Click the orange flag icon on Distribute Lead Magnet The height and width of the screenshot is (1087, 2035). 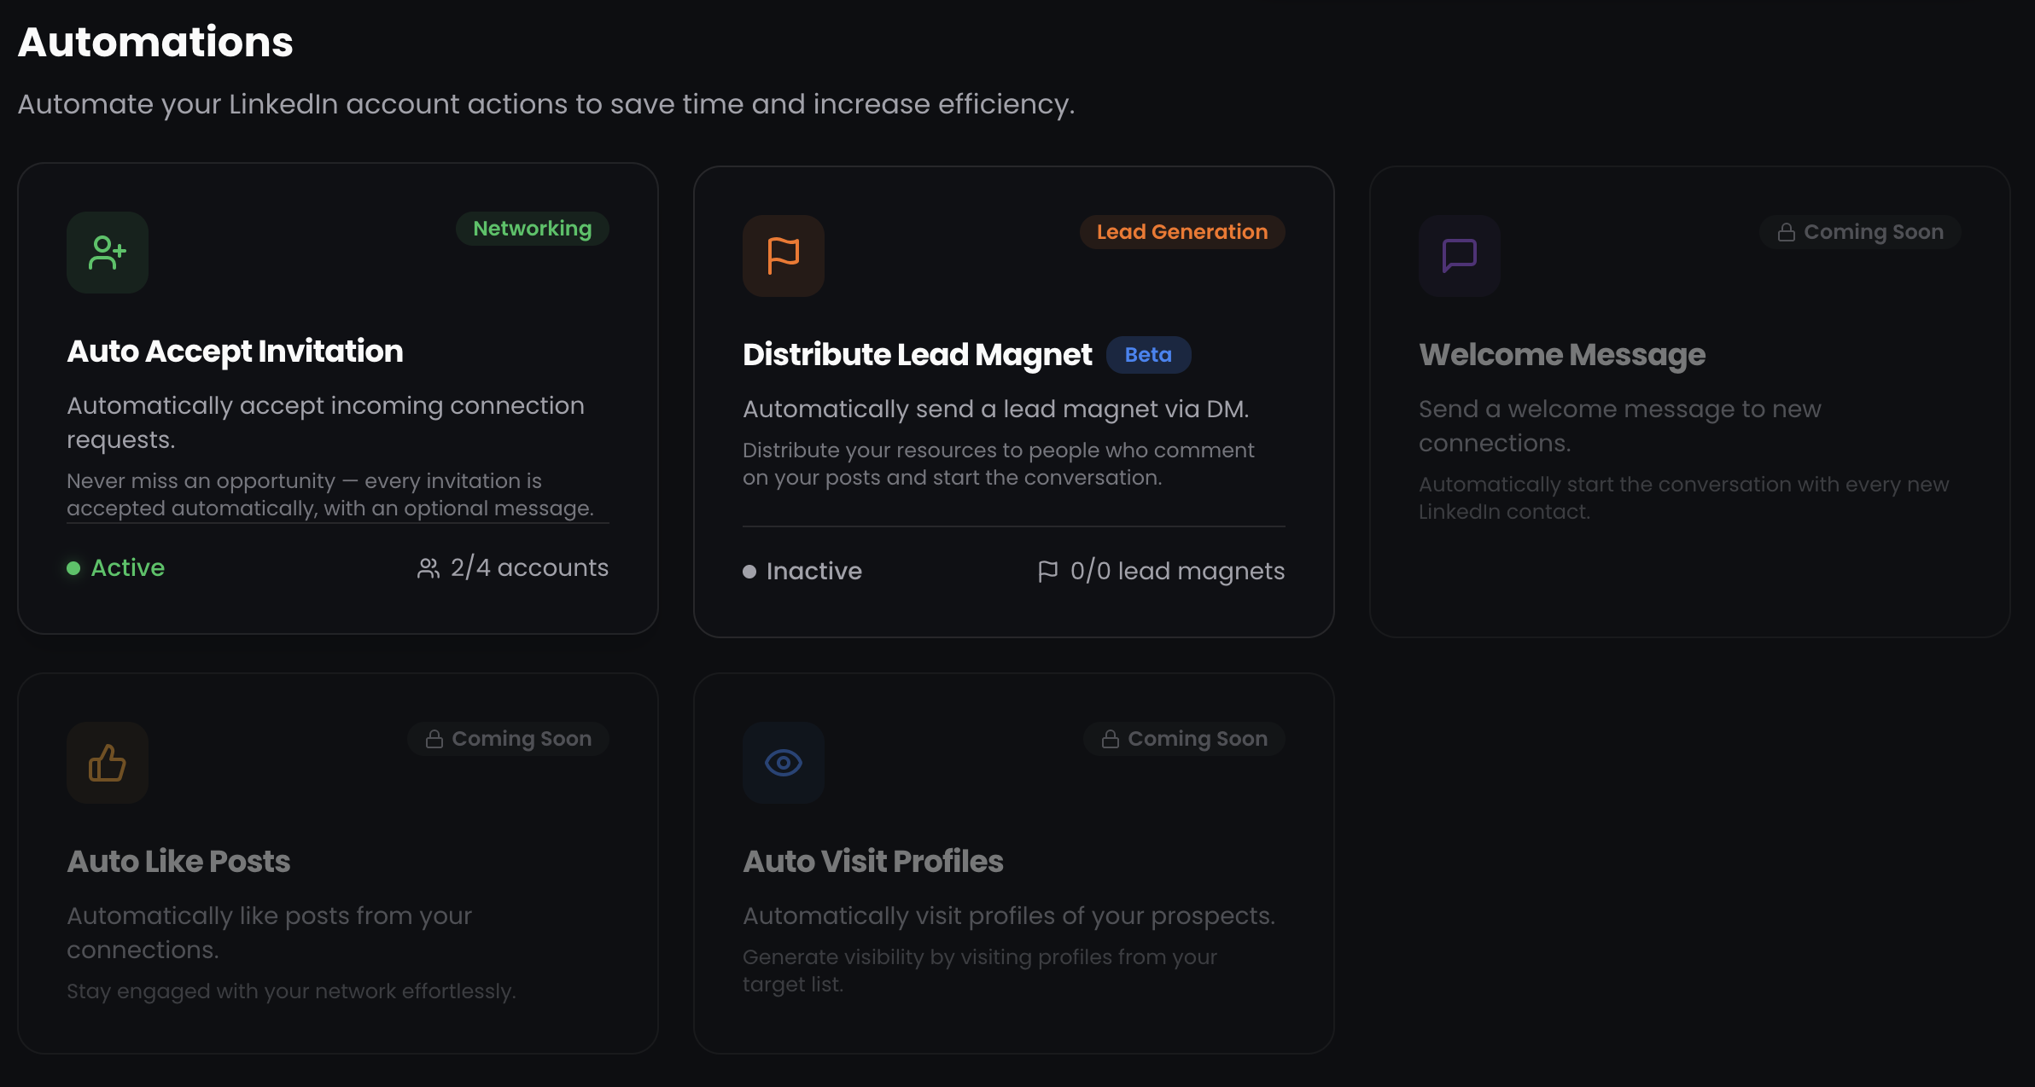pyautogui.click(x=783, y=256)
